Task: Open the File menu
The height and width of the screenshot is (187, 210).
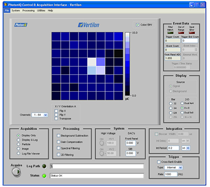Action: tap(7, 10)
